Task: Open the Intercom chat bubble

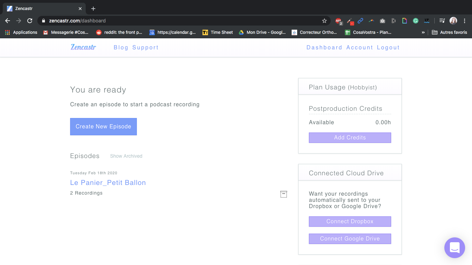Action: (454, 248)
